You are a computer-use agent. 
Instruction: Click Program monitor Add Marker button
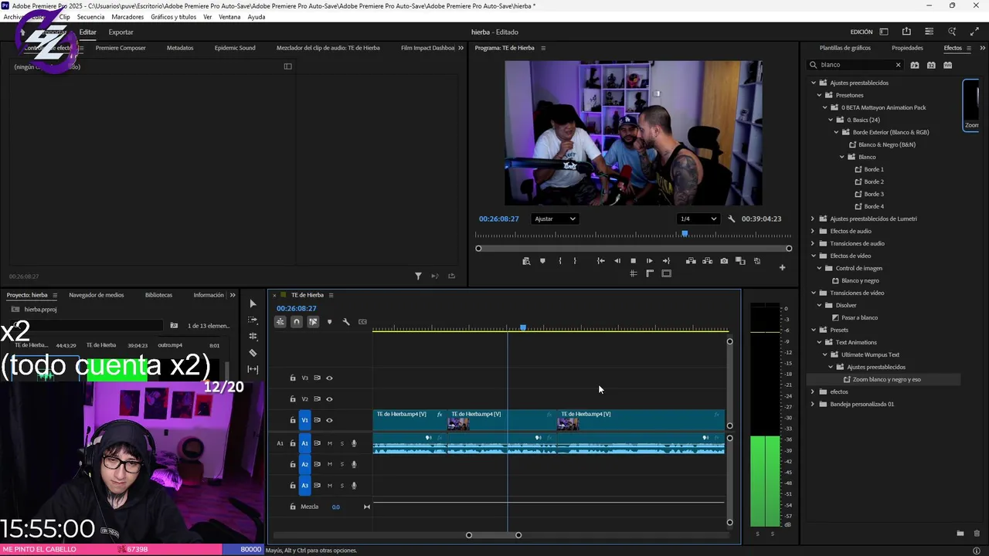coord(542,261)
